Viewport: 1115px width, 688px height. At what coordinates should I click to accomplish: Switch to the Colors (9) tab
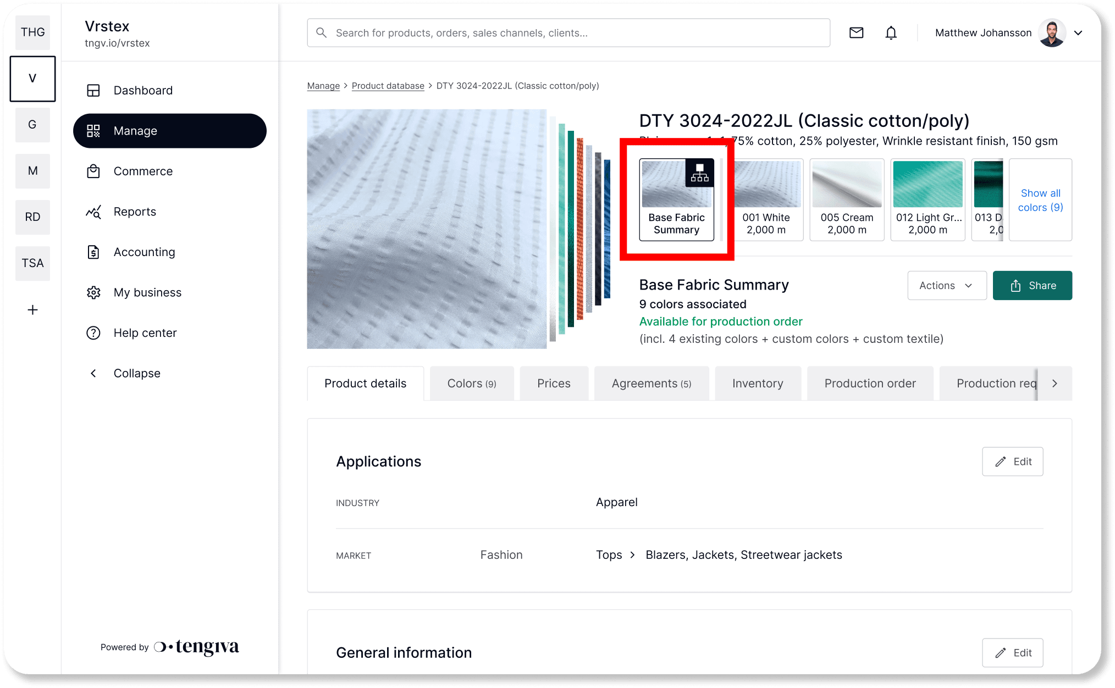click(471, 384)
